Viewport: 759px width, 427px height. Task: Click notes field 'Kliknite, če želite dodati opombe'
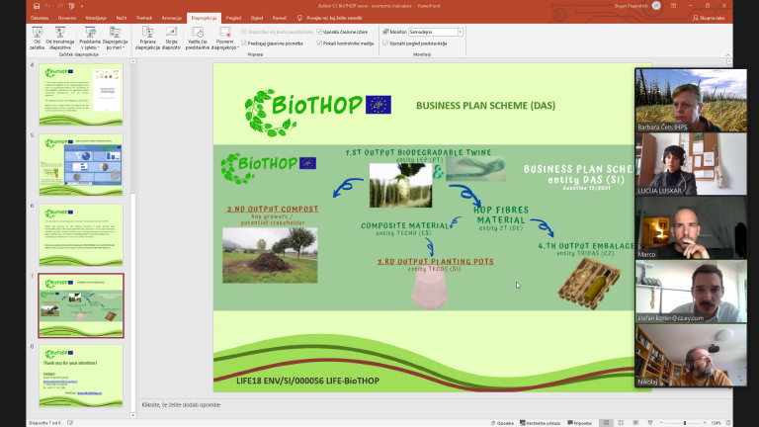(181, 404)
